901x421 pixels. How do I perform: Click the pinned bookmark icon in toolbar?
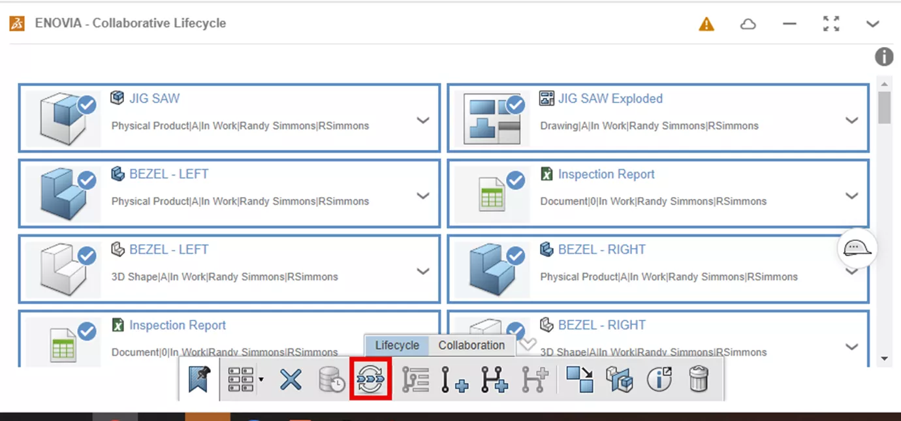[199, 379]
